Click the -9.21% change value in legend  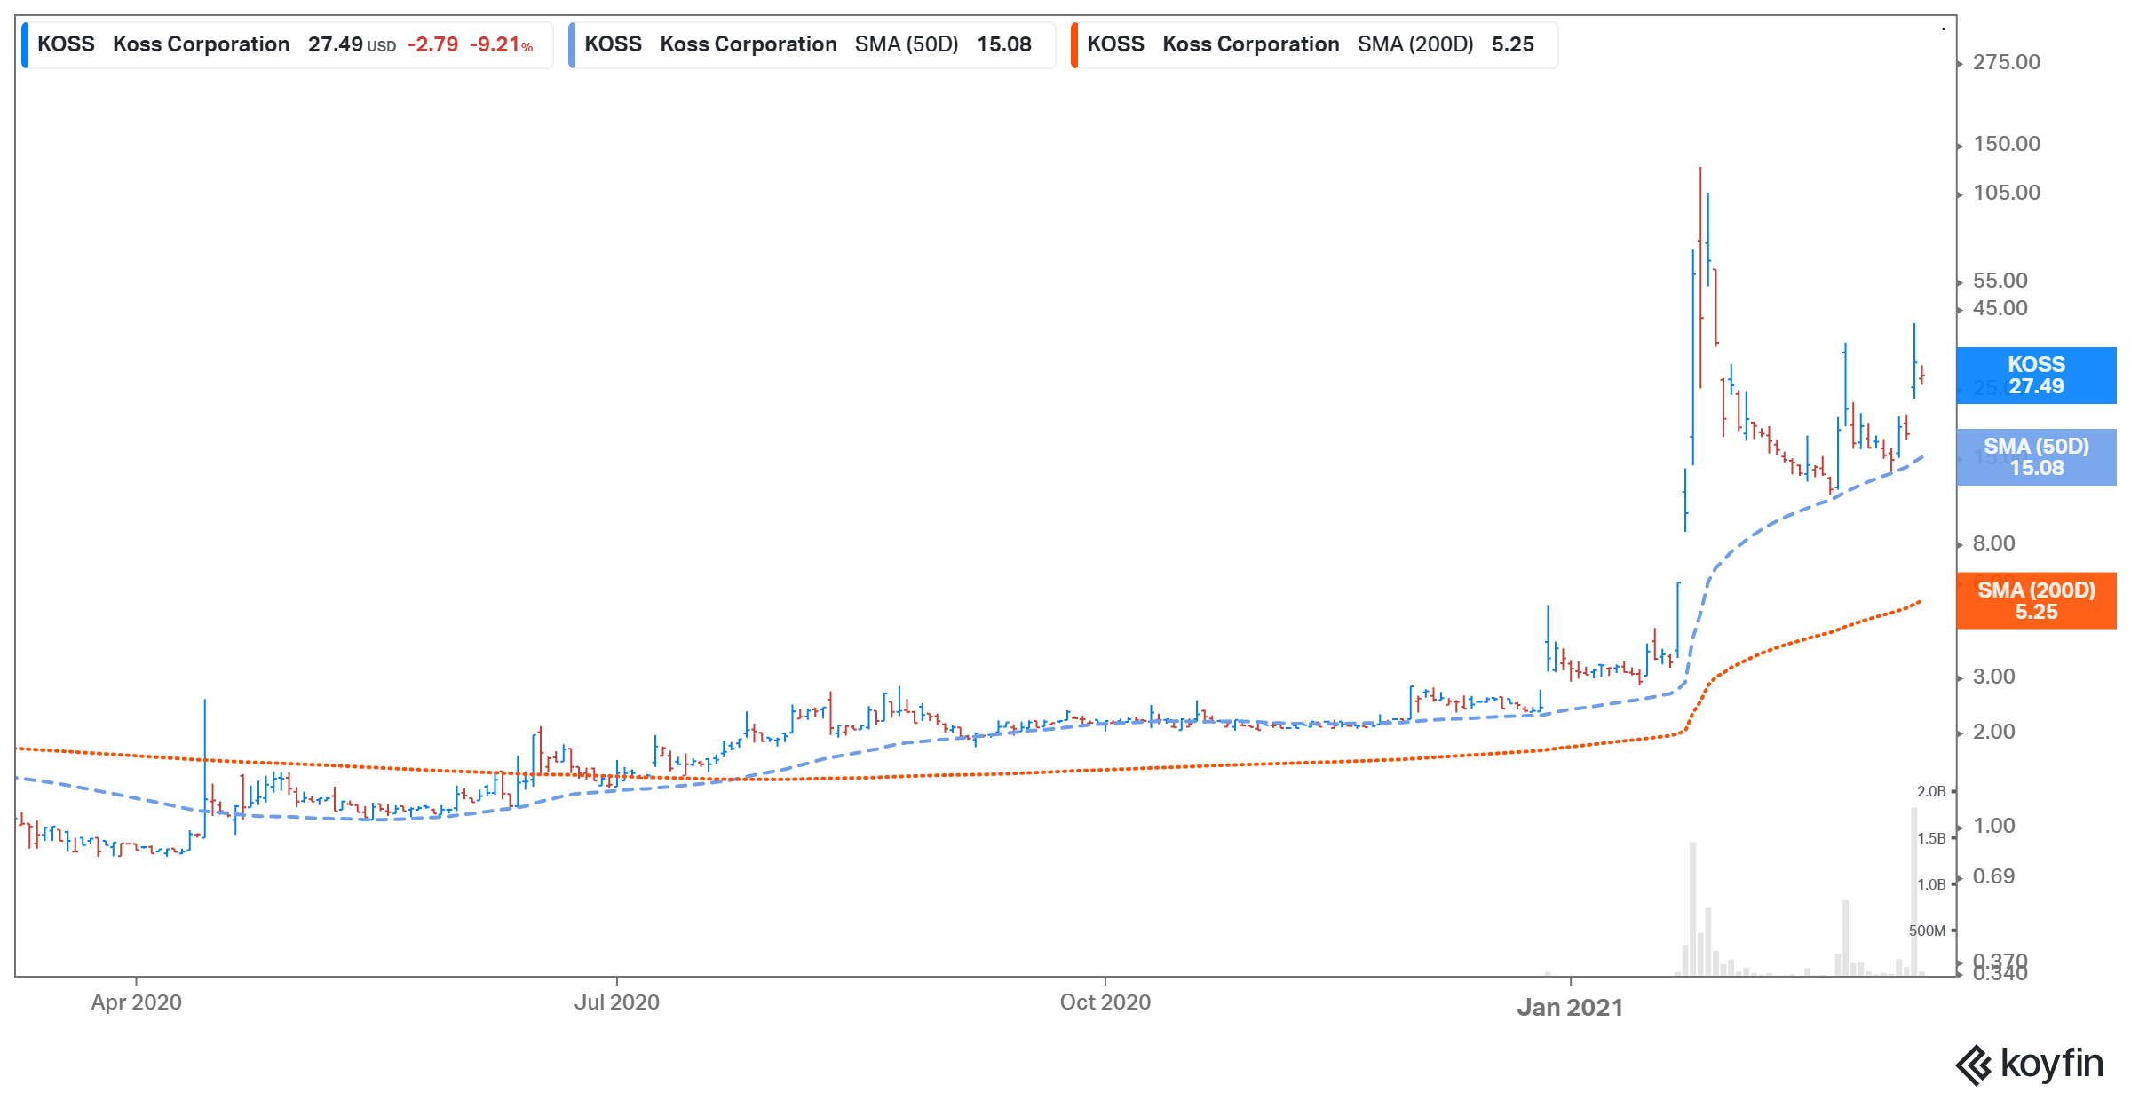click(x=502, y=44)
